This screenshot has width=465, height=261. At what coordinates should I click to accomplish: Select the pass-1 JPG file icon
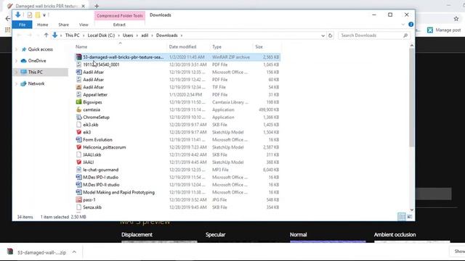coord(78,200)
